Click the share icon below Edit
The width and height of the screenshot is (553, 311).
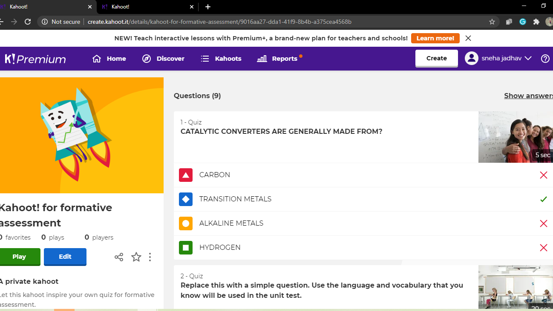pos(119,257)
